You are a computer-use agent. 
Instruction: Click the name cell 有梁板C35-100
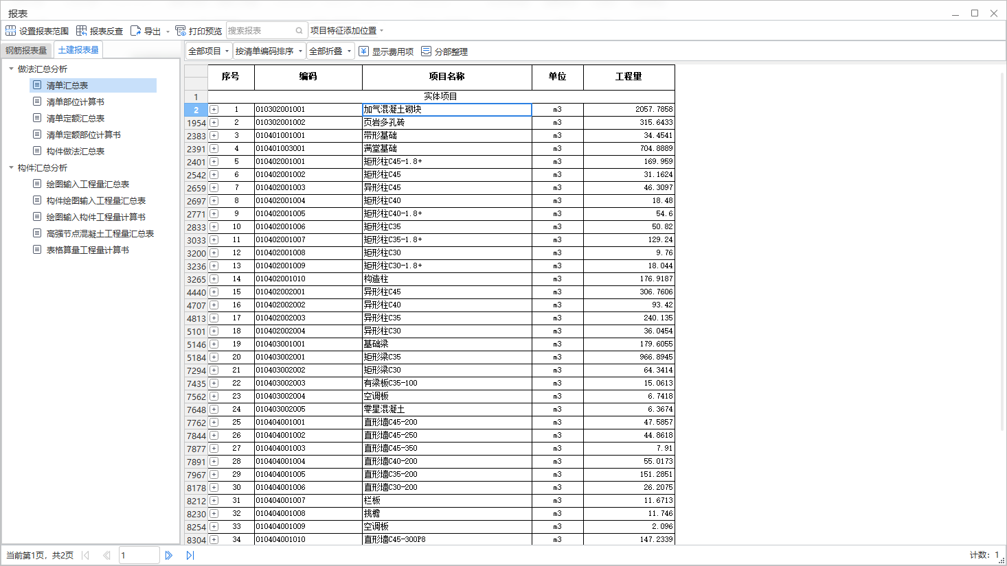point(447,384)
